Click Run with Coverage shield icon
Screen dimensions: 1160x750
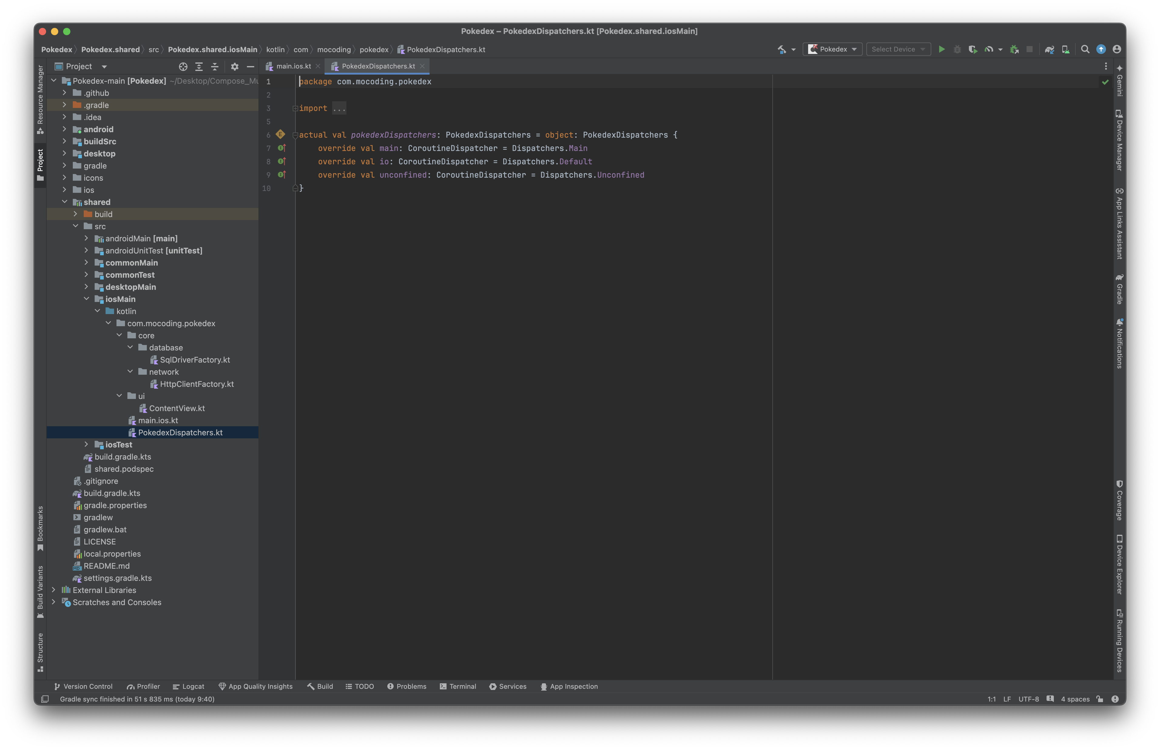pos(973,49)
